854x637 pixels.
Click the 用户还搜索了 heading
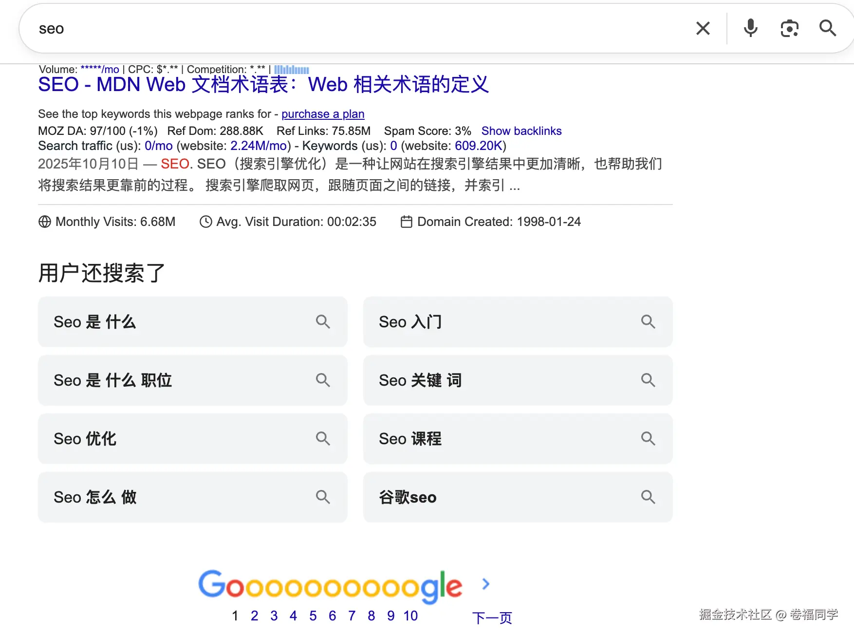[102, 273]
